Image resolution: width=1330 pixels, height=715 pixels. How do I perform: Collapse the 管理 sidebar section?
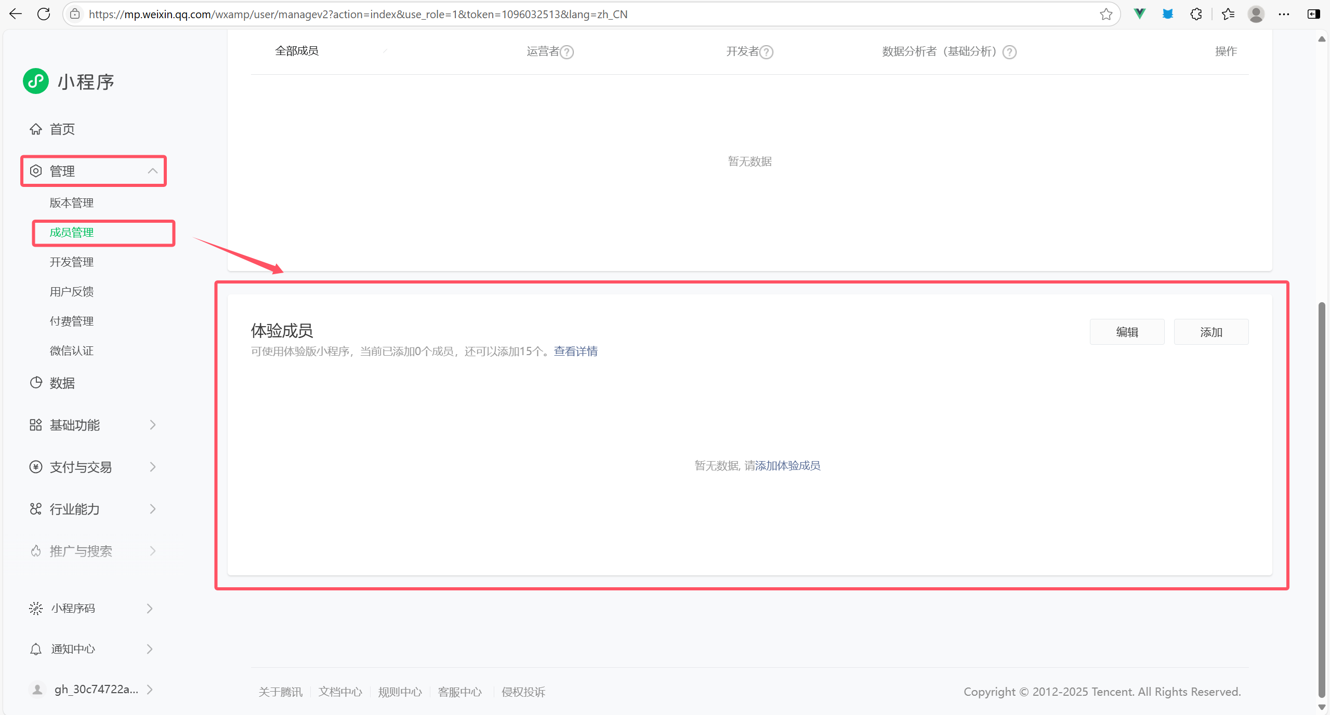[152, 171]
